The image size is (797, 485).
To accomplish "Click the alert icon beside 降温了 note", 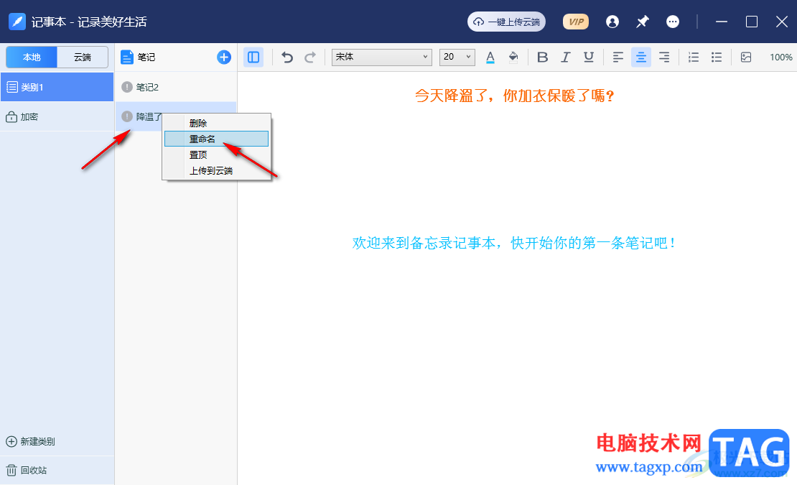I will coord(127,116).
